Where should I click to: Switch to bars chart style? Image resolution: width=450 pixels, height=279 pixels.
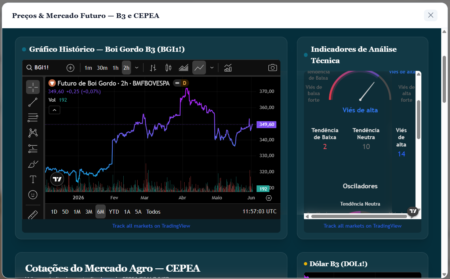point(153,68)
